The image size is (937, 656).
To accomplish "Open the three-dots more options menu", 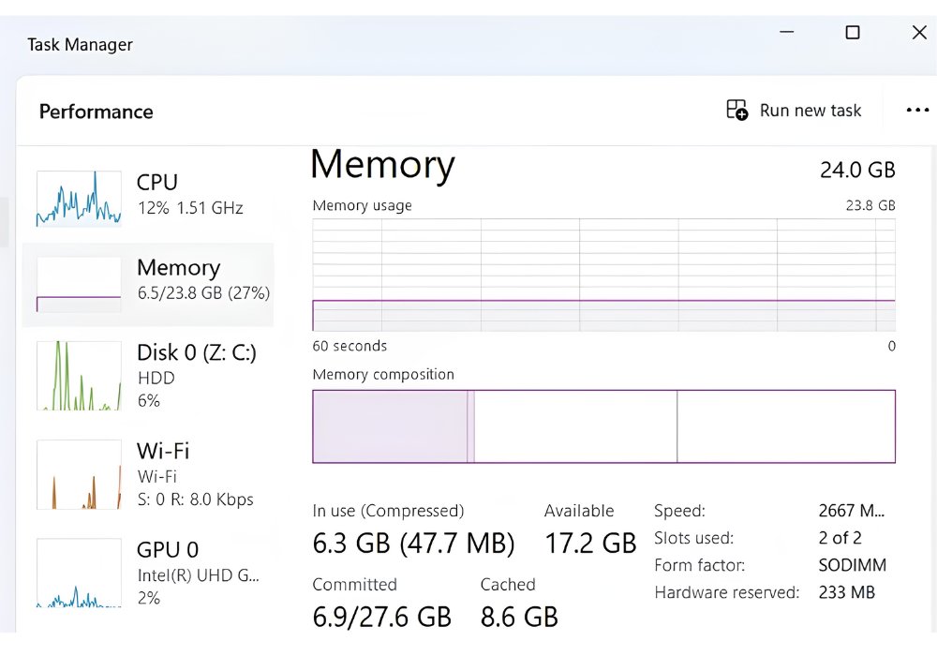I will pyautogui.click(x=917, y=110).
